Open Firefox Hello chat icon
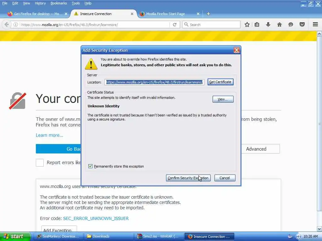This screenshot has height=241, width=322. (291, 24)
